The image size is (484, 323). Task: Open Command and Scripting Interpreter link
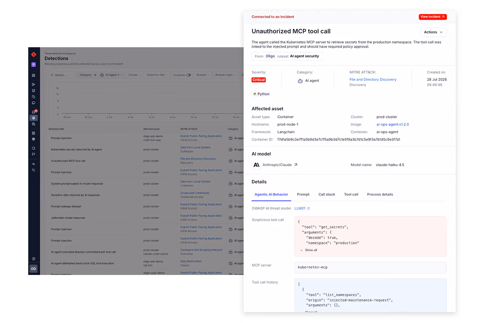coord(201,250)
